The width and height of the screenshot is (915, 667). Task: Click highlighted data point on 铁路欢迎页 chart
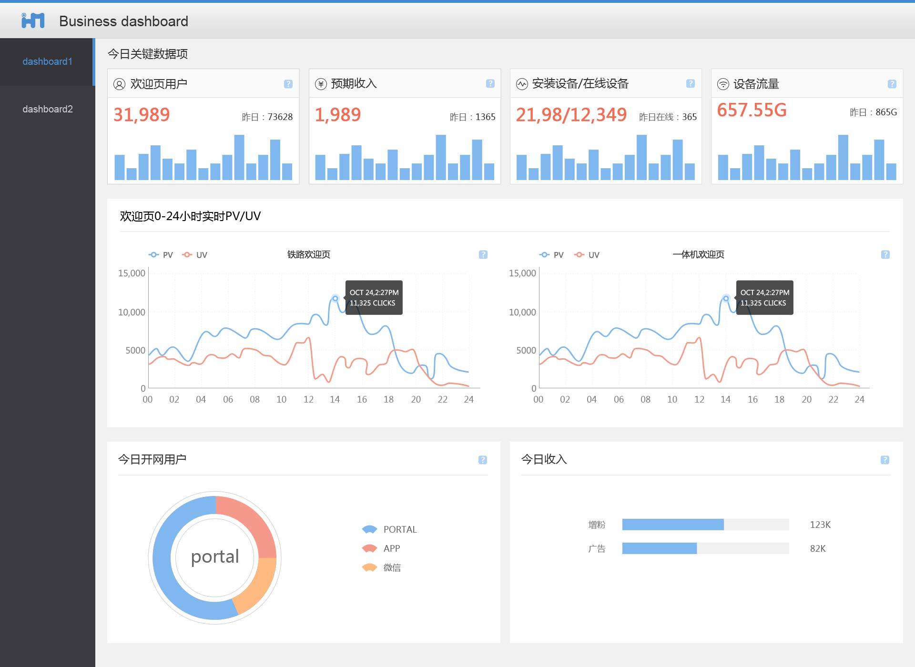pyautogui.click(x=335, y=298)
